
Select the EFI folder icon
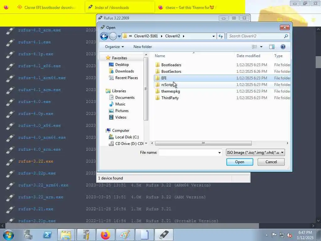coord(157,78)
